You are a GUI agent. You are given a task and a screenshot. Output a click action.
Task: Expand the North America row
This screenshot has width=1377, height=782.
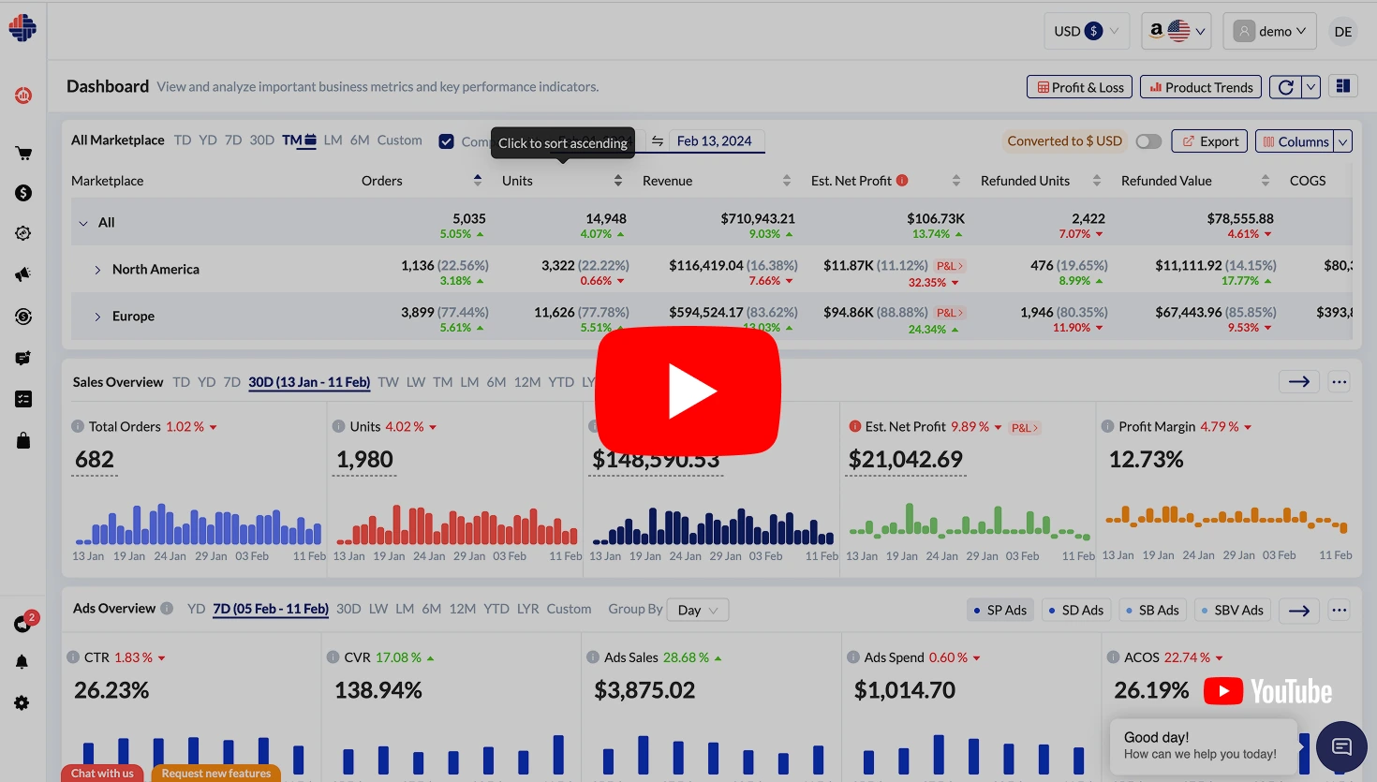click(97, 270)
